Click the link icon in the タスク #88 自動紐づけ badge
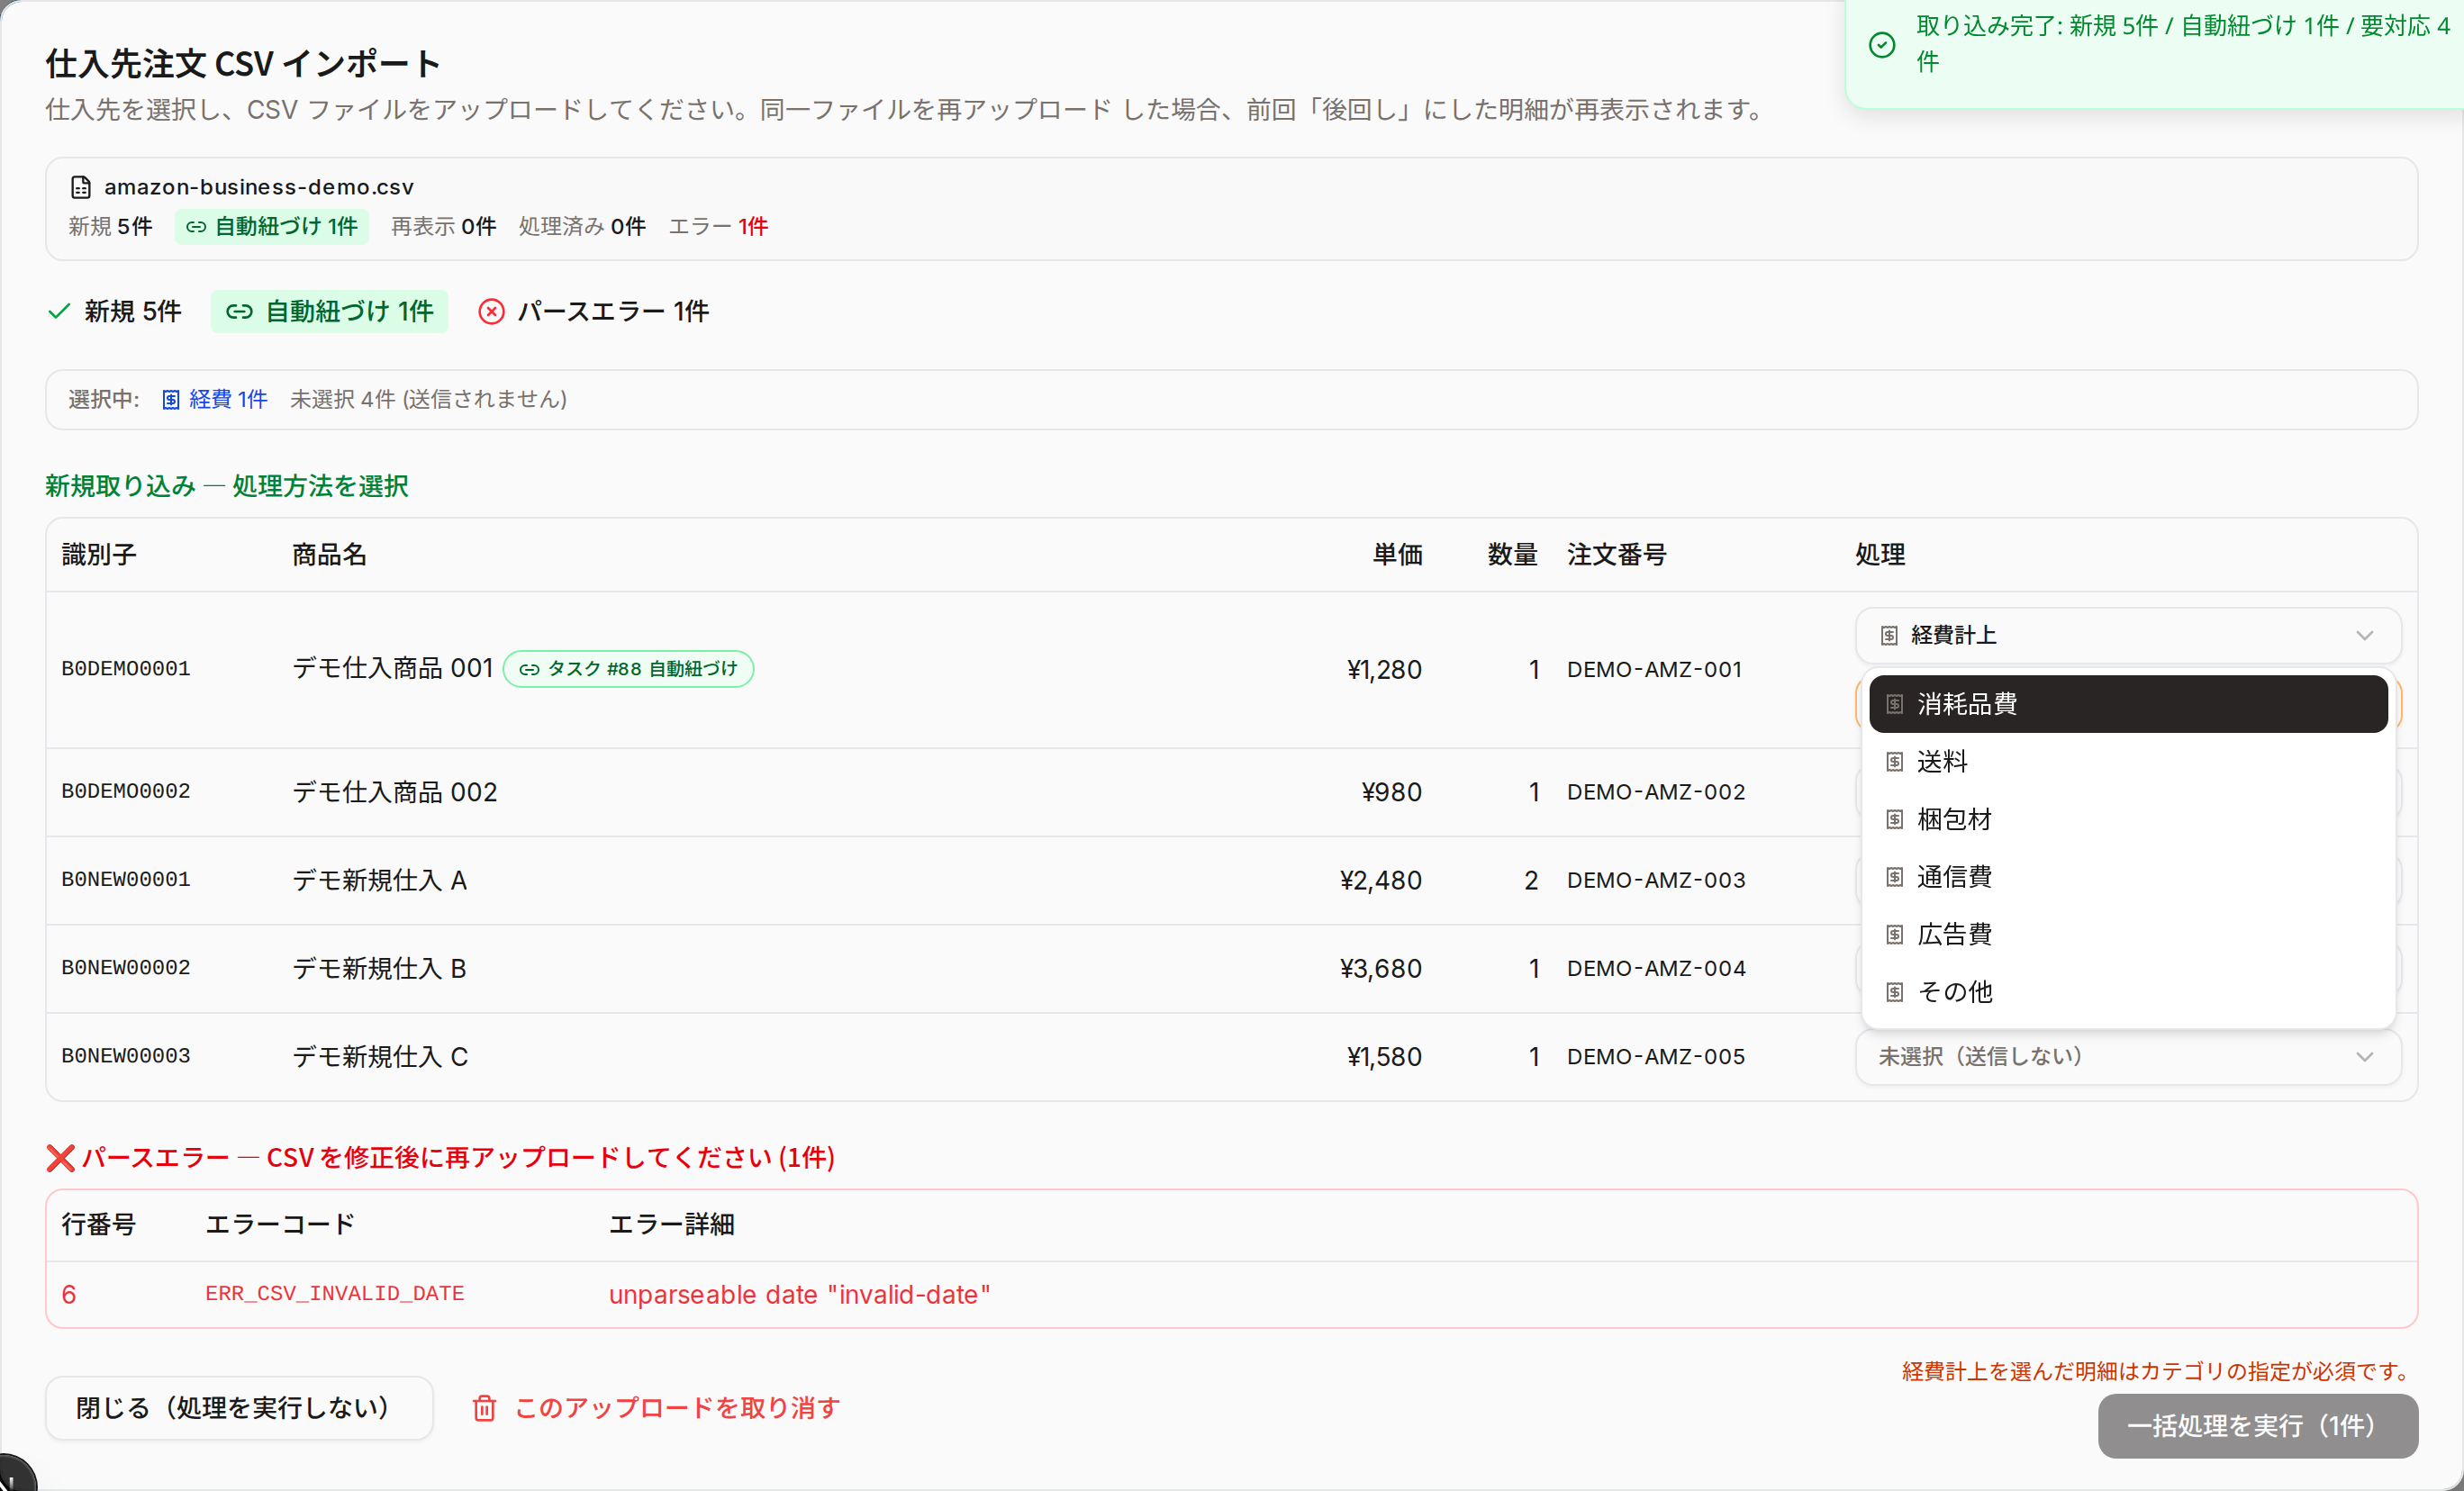The width and height of the screenshot is (2464, 1491). click(x=529, y=669)
